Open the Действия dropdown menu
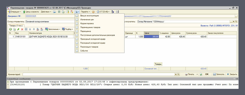Viewport: 245px width, 95px height. (x=46, y=12)
